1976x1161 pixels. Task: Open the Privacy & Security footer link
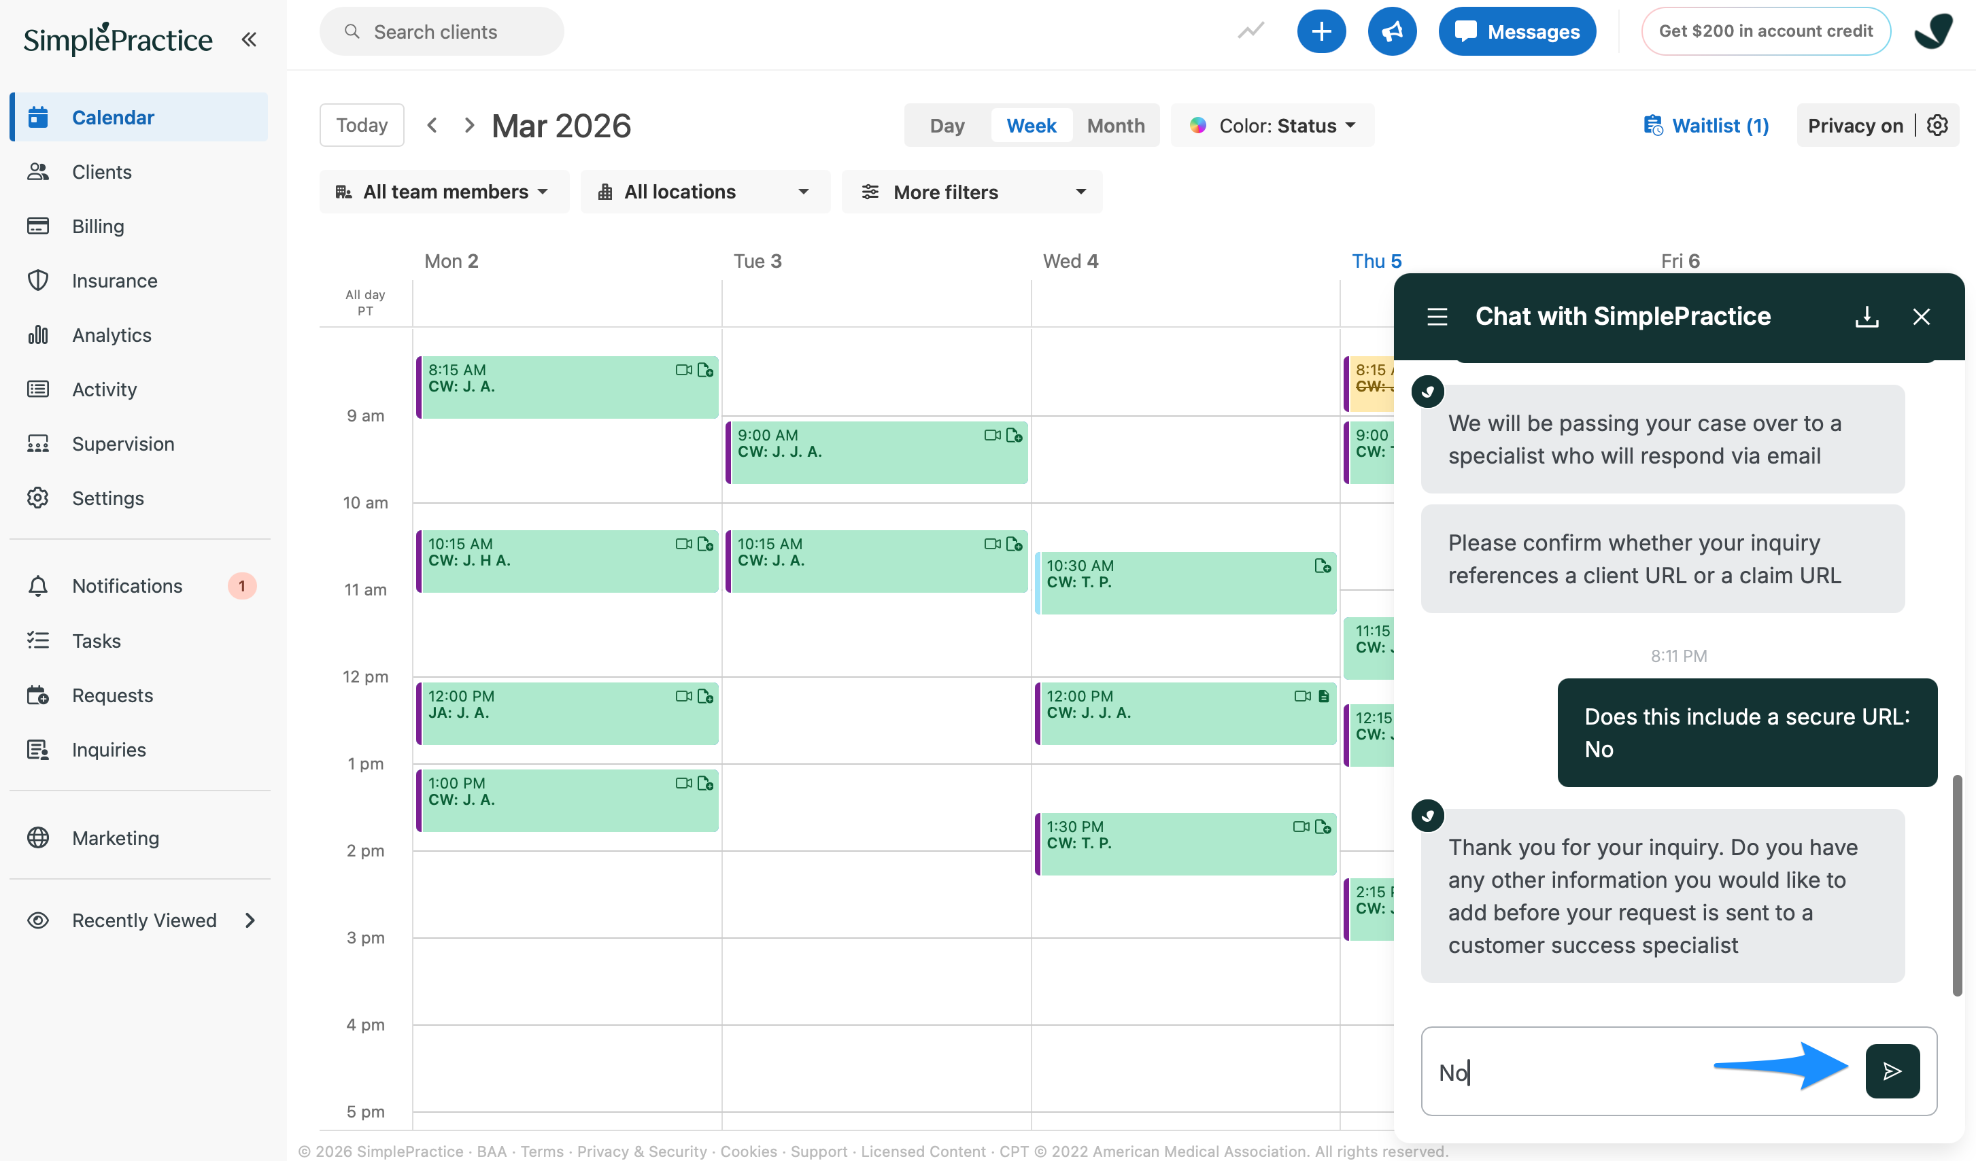[x=641, y=1151]
